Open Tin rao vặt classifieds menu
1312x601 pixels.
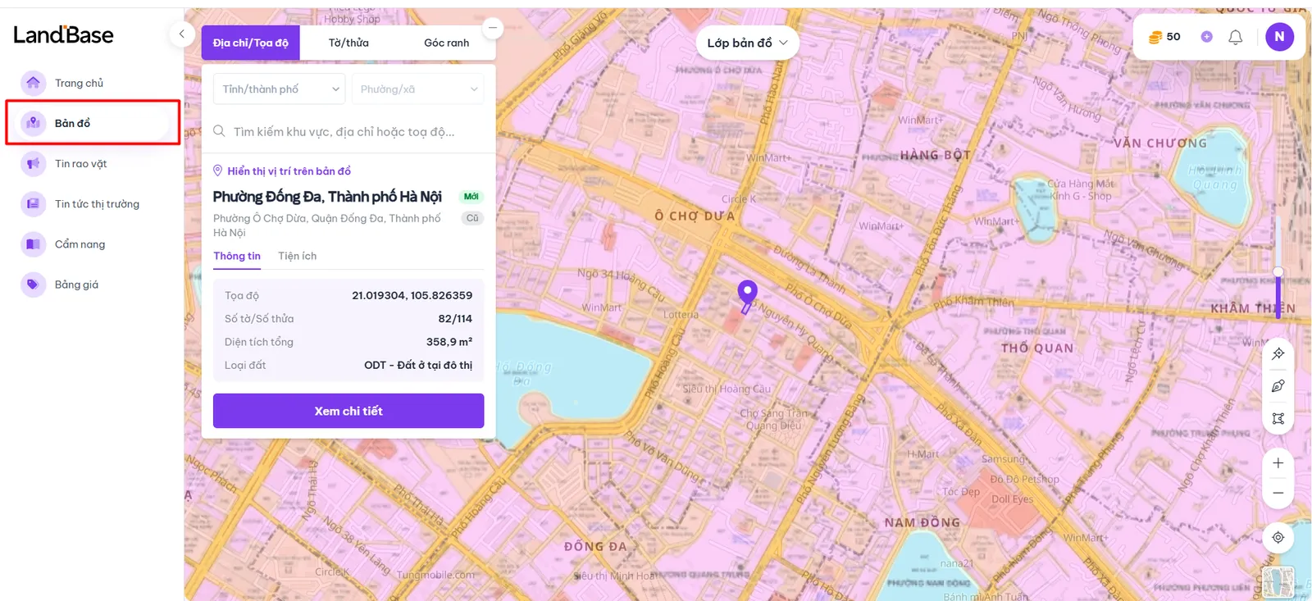(x=80, y=163)
